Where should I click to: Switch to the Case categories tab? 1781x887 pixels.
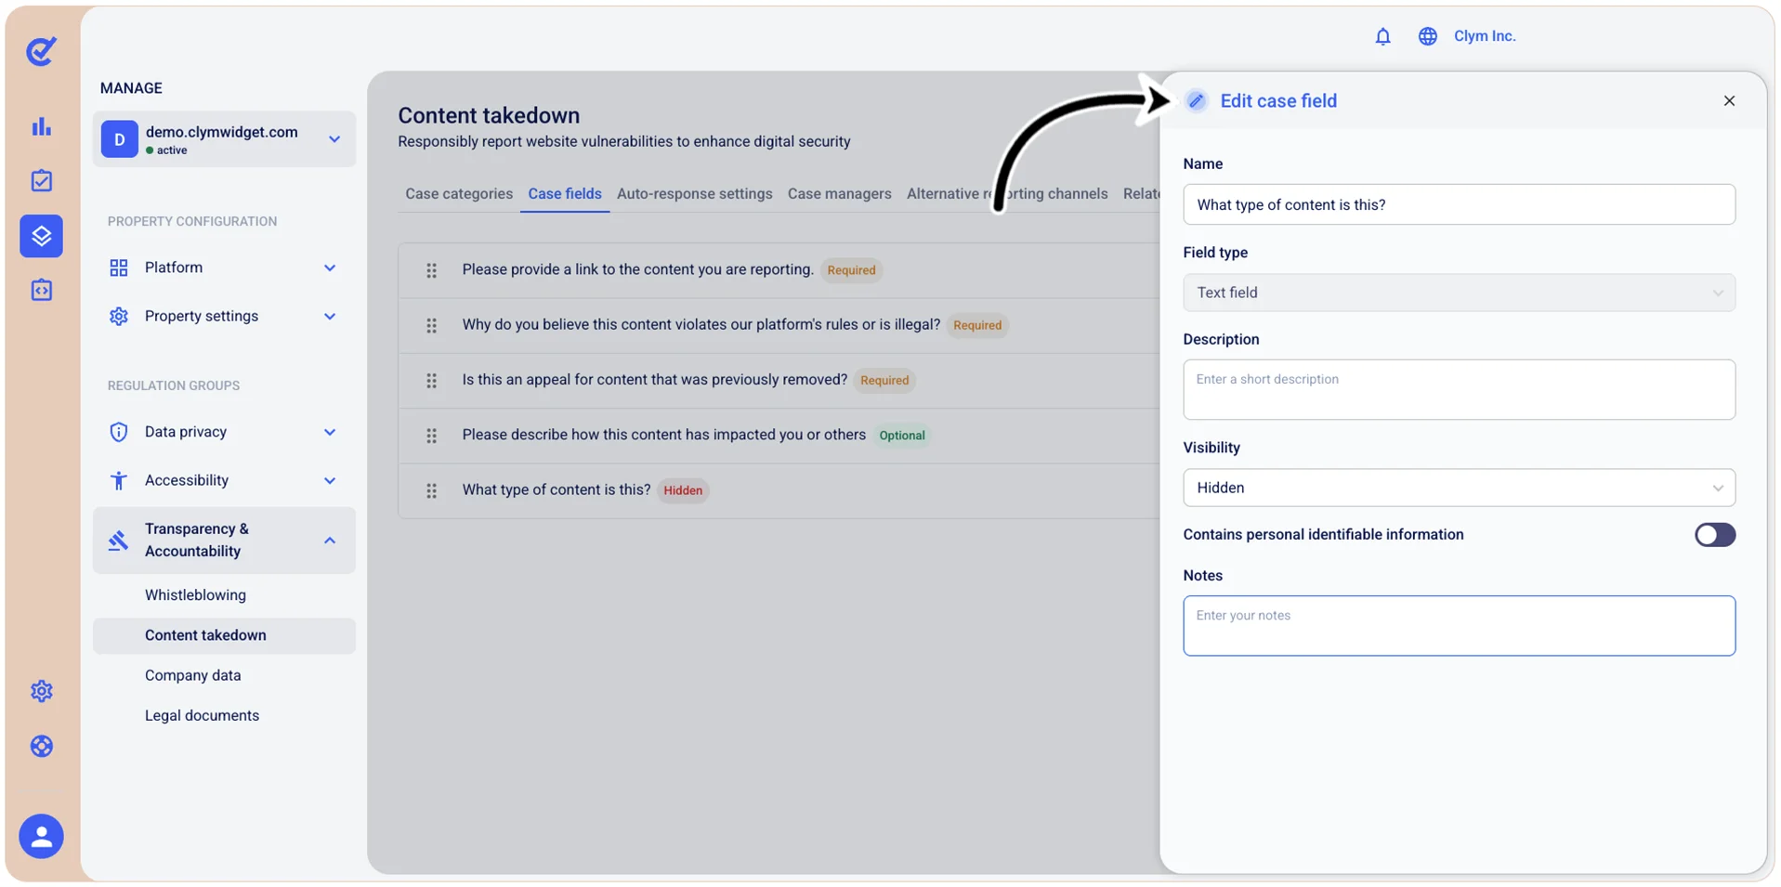[459, 193]
